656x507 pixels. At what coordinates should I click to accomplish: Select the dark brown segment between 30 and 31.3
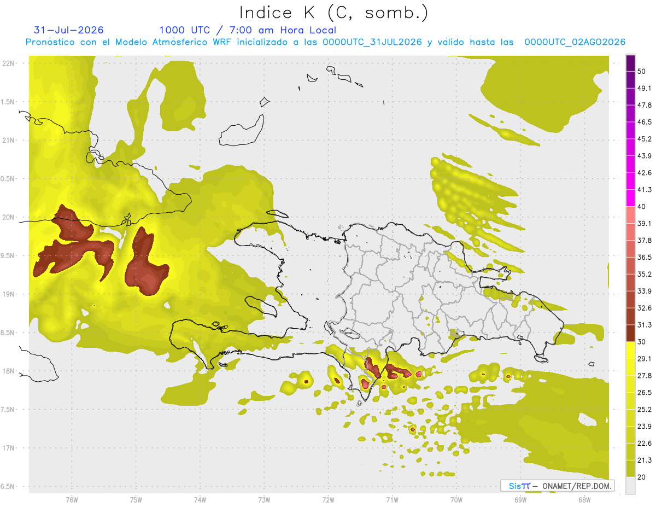630,333
